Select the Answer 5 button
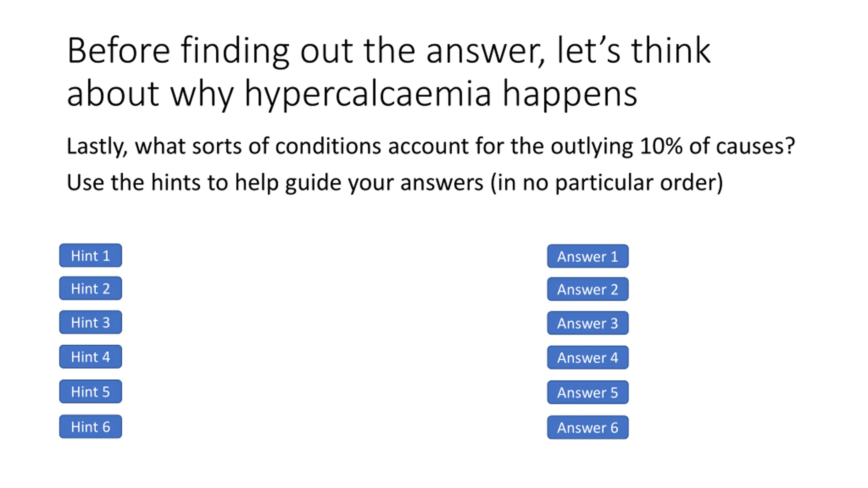The image size is (868, 488). tap(588, 392)
